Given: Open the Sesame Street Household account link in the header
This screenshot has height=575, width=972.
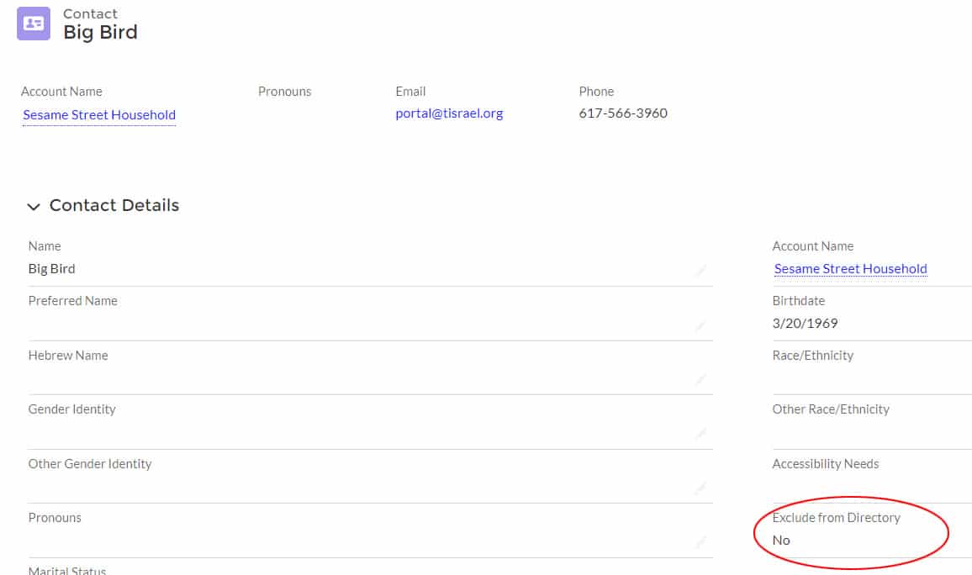Looking at the screenshot, I should [98, 114].
